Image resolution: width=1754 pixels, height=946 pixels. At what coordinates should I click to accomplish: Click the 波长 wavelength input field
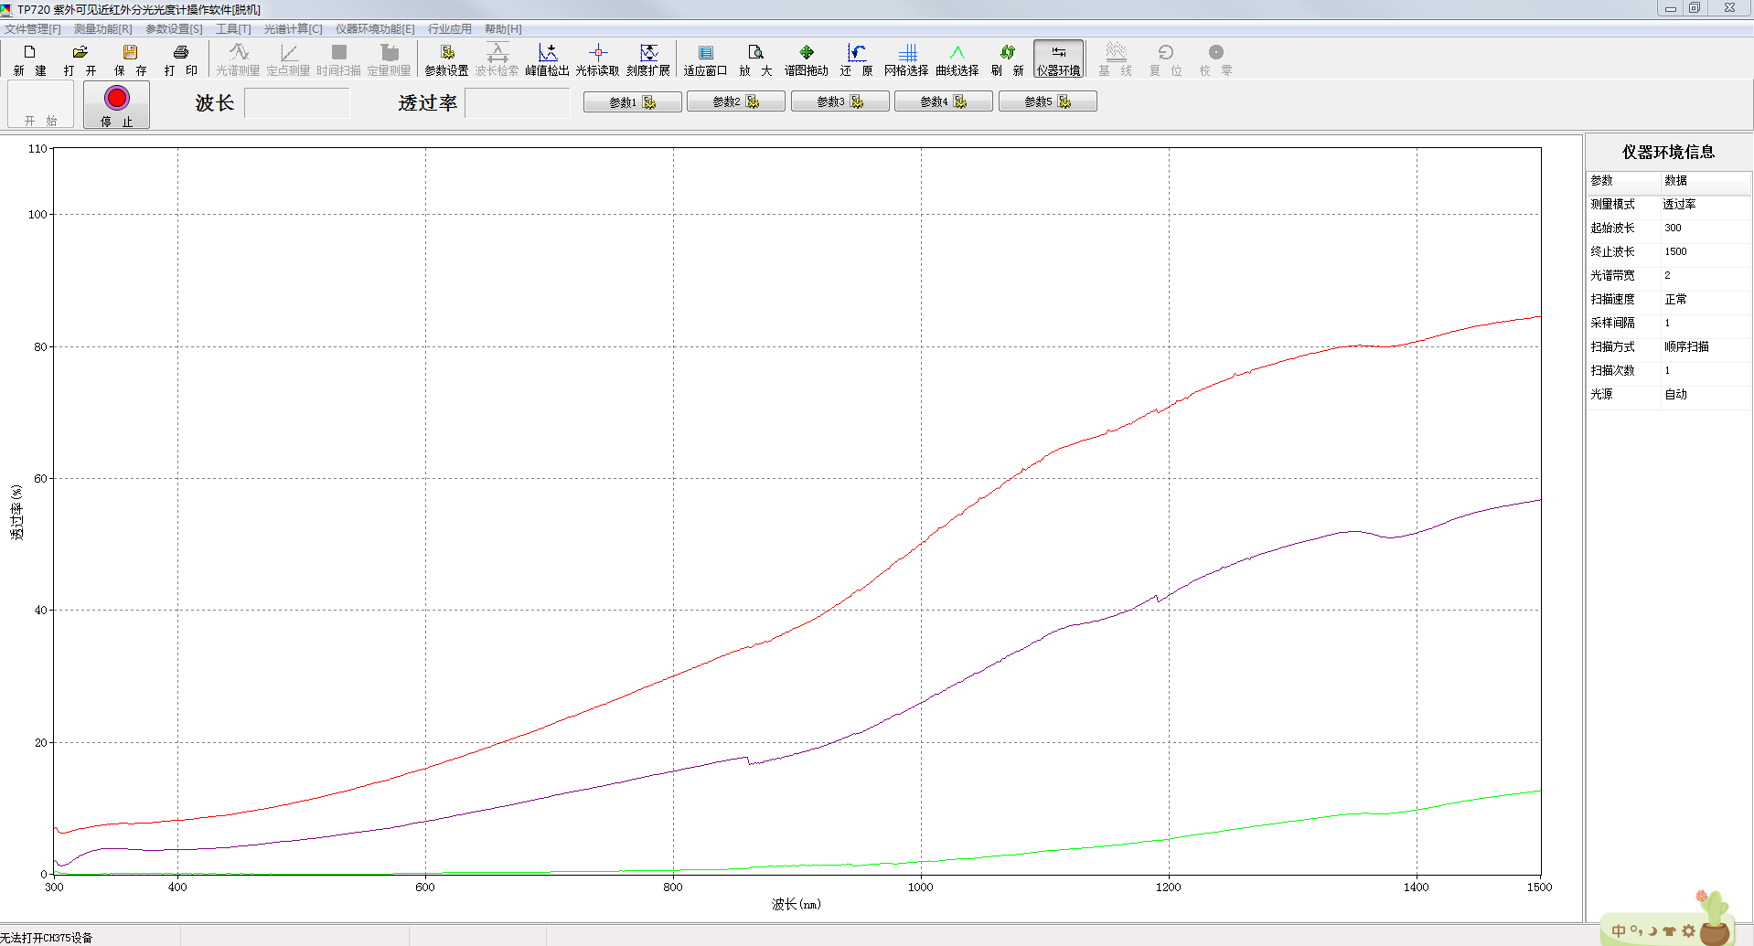click(297, 103)
